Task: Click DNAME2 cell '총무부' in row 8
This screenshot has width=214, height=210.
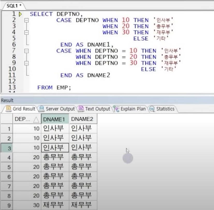Action: pos(83,196)
